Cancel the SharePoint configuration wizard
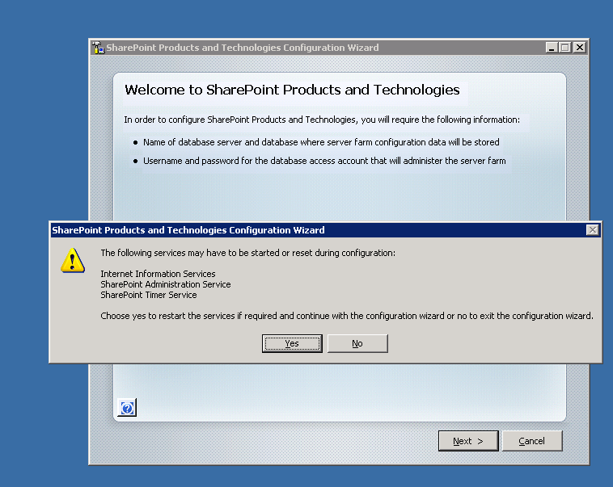This screenshot has height=487, width=613. [531, 441]
